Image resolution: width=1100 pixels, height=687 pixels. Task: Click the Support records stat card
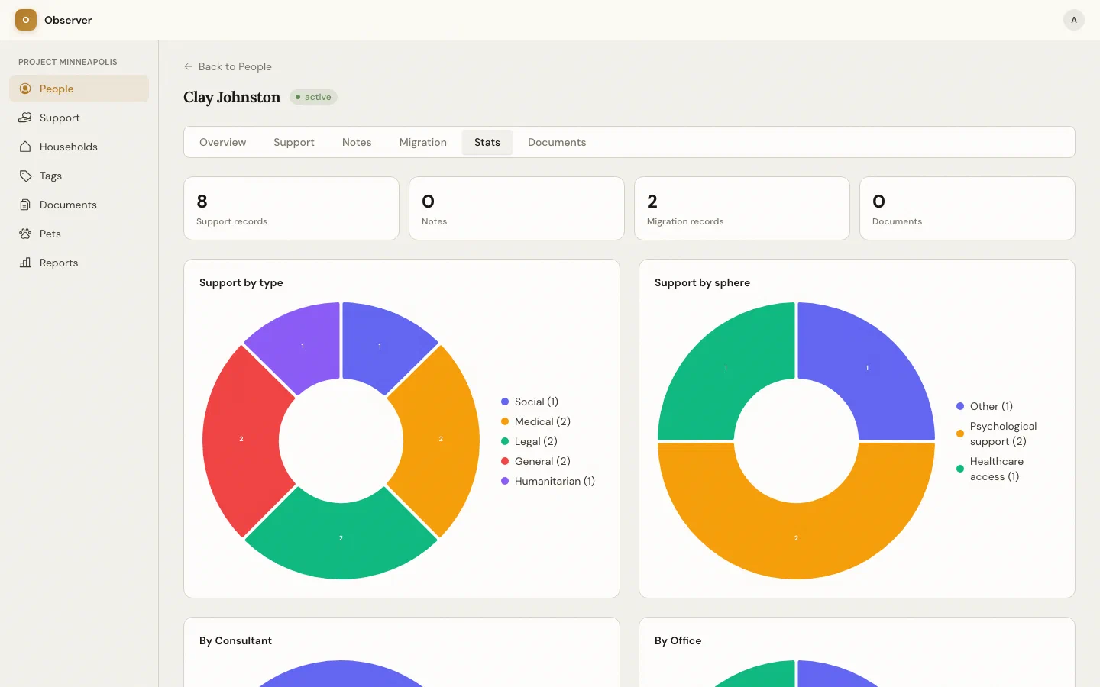291,208
